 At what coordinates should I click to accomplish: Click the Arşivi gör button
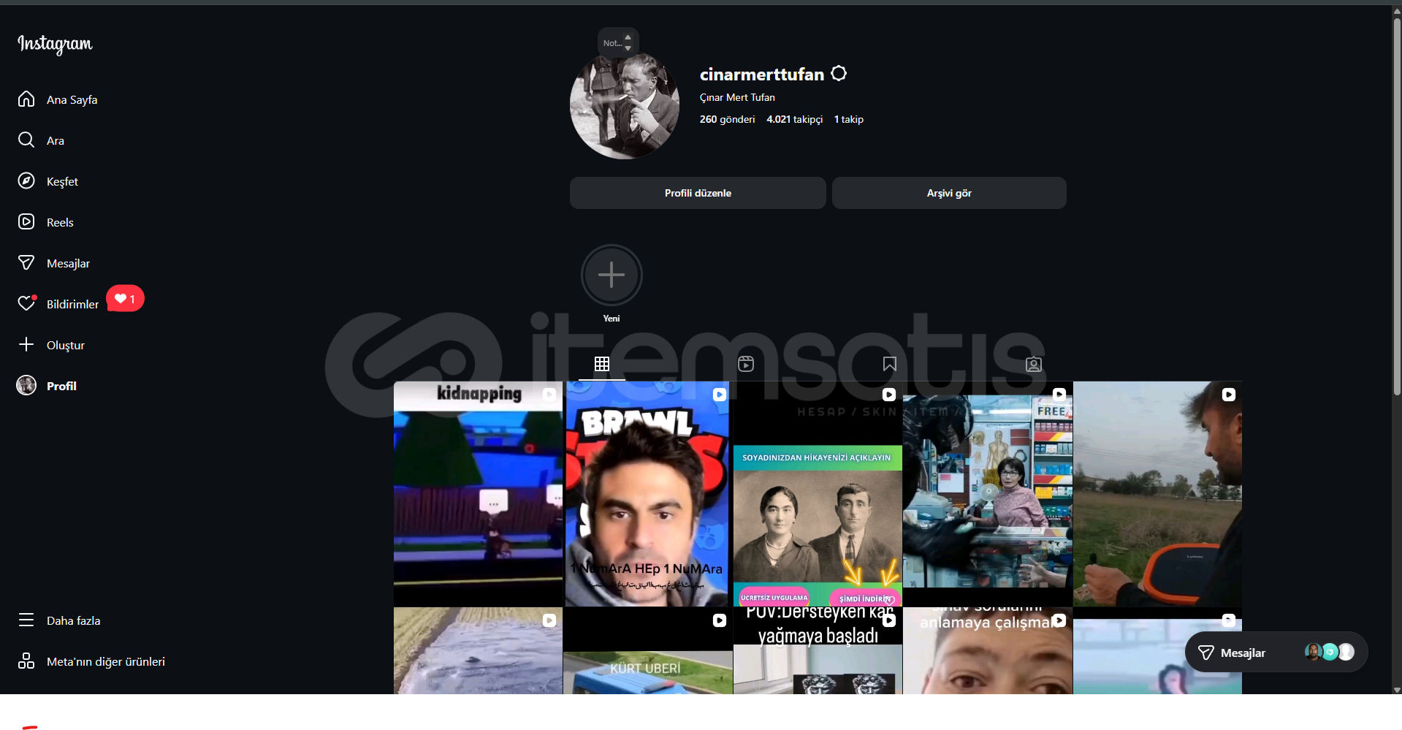click(949, 193)
